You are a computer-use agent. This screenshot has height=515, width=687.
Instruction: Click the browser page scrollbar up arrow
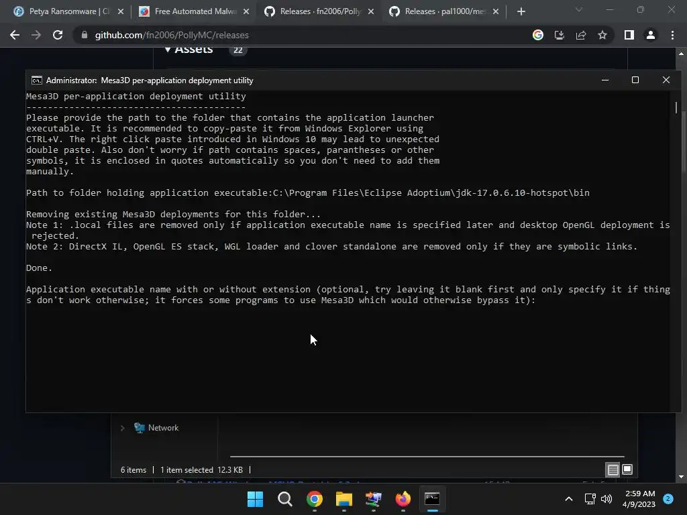click(682, 54)
